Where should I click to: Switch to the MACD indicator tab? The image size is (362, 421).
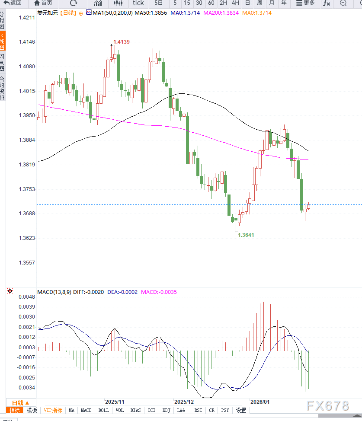coord(86,410)
